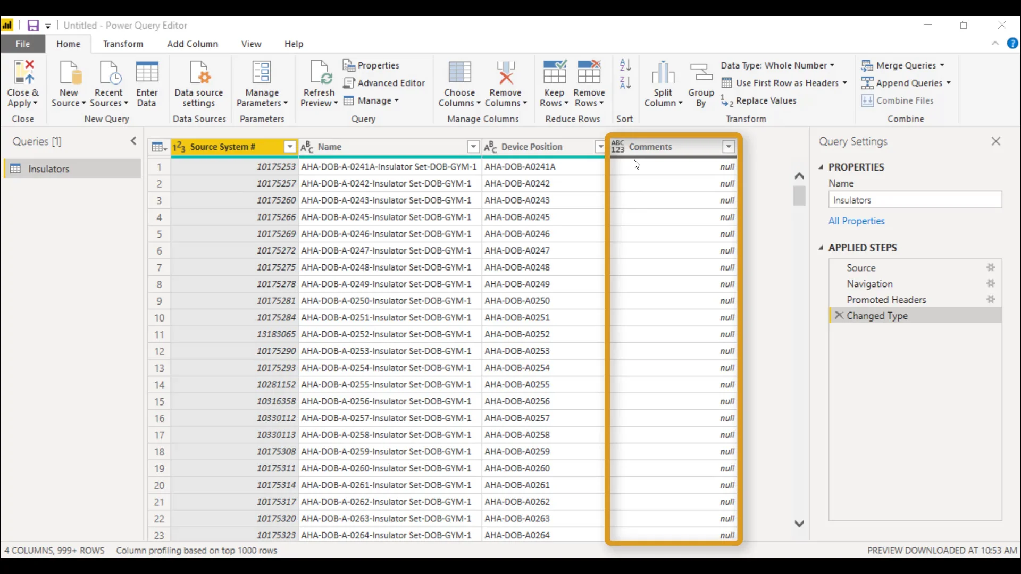1021x574 pixels.
Task: Delete the Changed Type applied step
Action: click(x=839, y=315)
